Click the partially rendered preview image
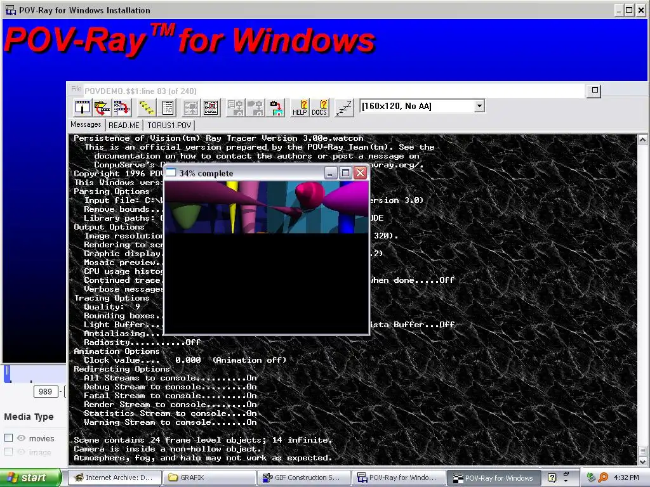The height and width of the screenshot is (487, 650). [x=267, y=207]
